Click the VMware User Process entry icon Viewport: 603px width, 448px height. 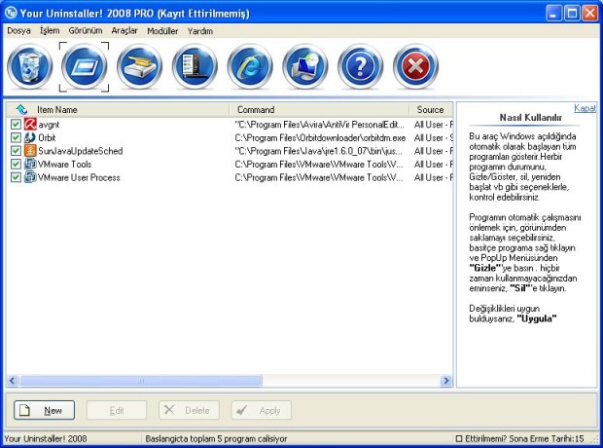(30, 177)
